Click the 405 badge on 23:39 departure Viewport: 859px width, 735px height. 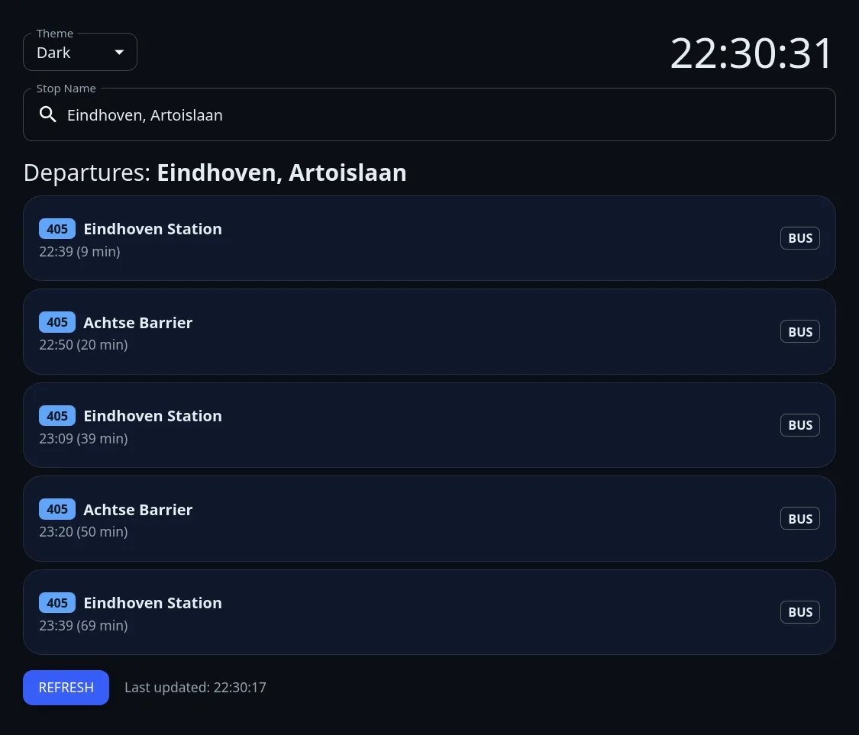pyautogui.click(x=57, y=603)
